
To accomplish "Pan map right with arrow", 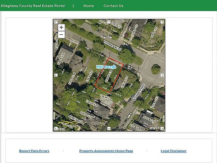I will click(162, 75).
